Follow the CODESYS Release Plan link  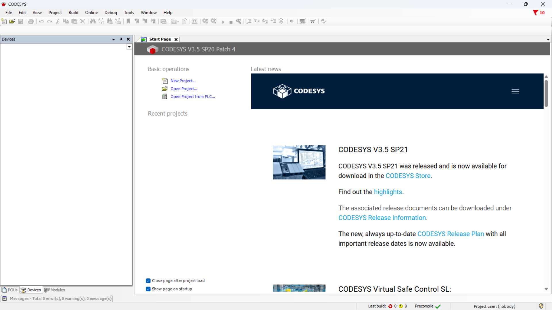tap(451, 234)
